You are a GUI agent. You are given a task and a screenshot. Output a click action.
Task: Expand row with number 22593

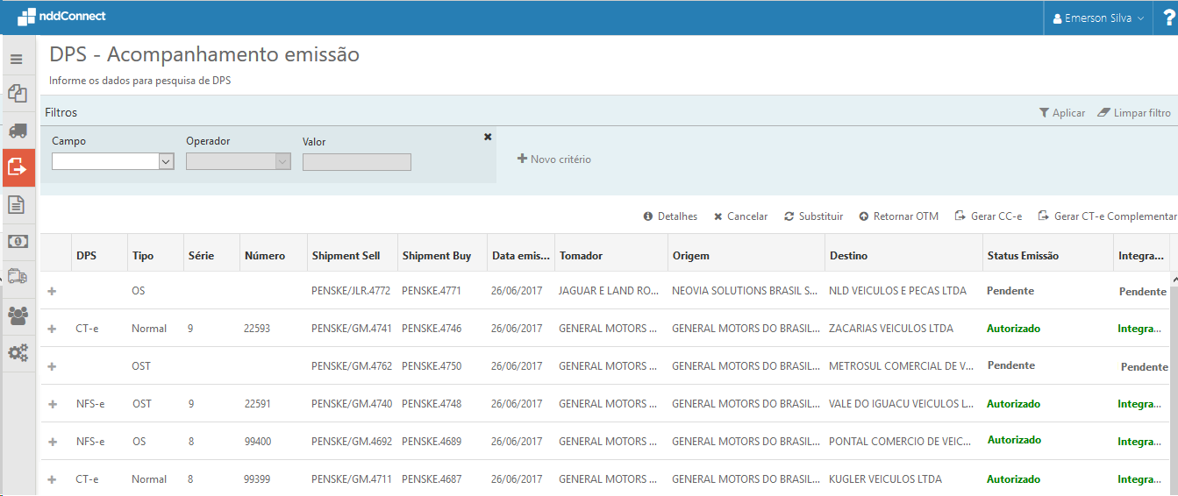pos(52,329)
